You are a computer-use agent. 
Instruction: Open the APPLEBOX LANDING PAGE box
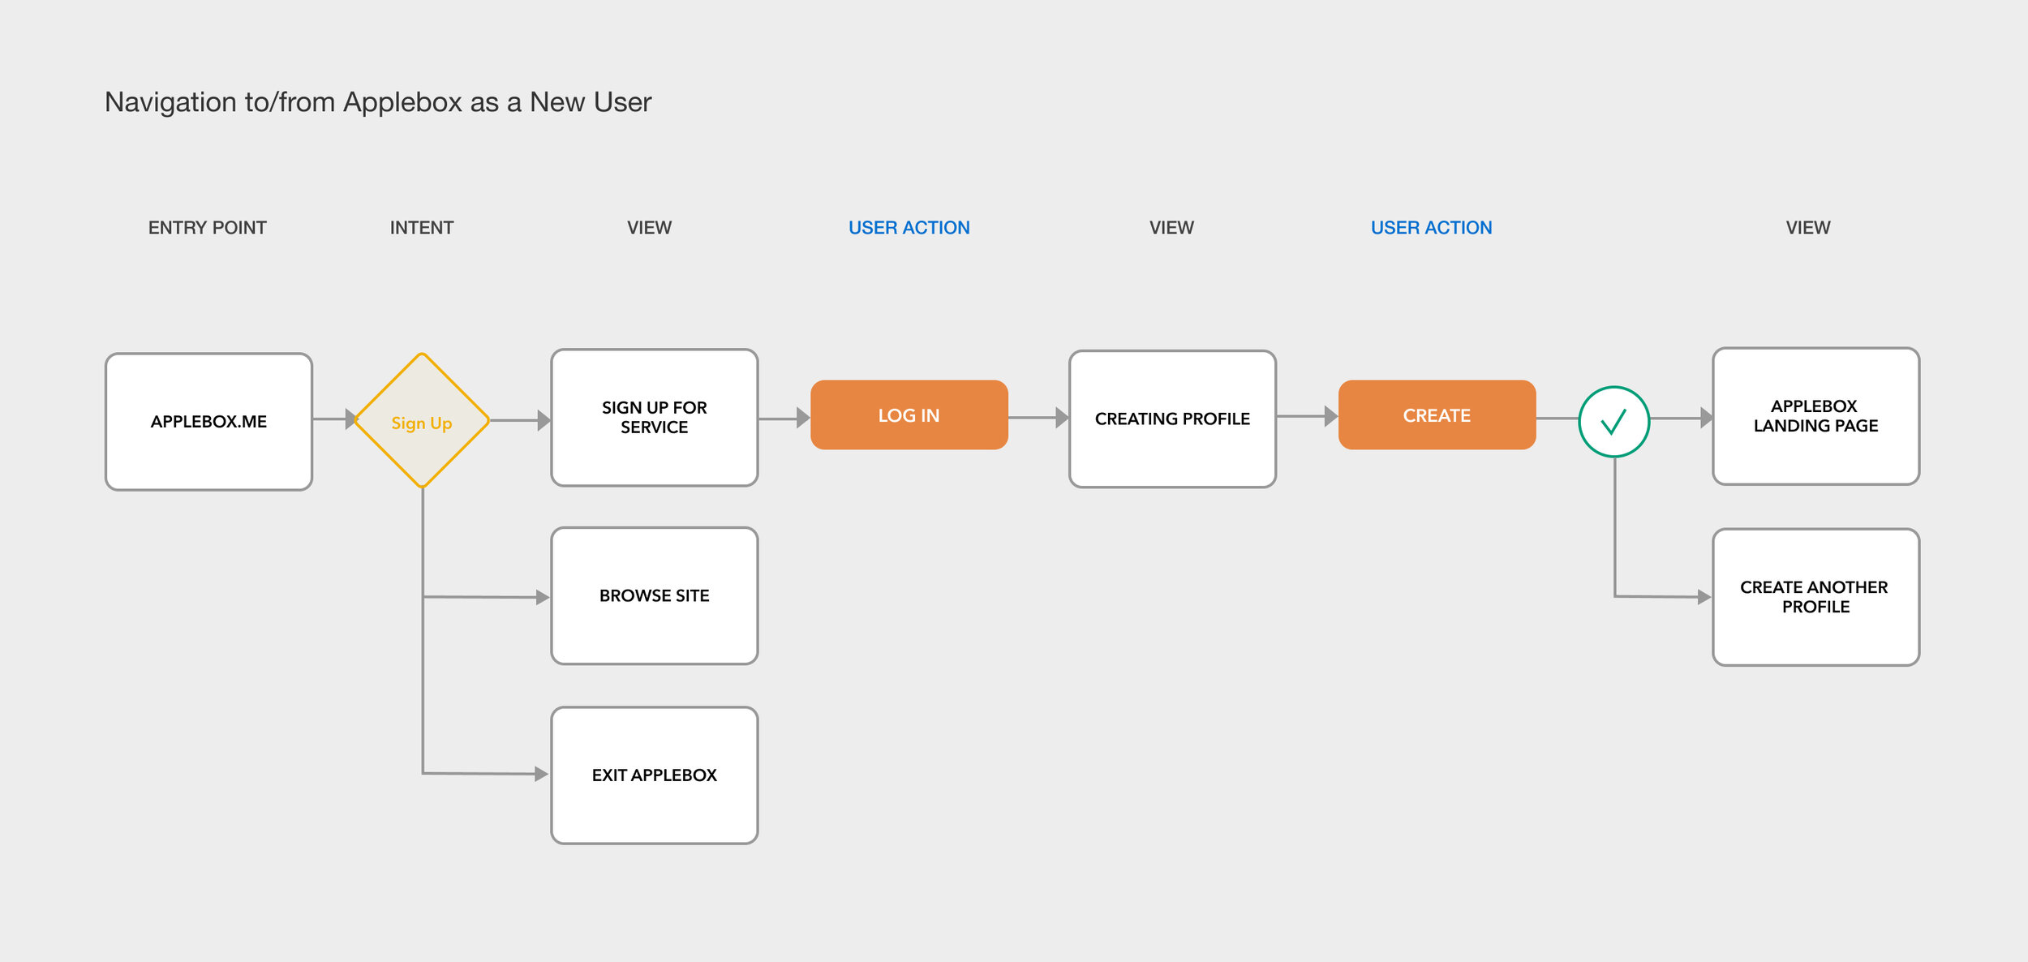(1815, 416)
